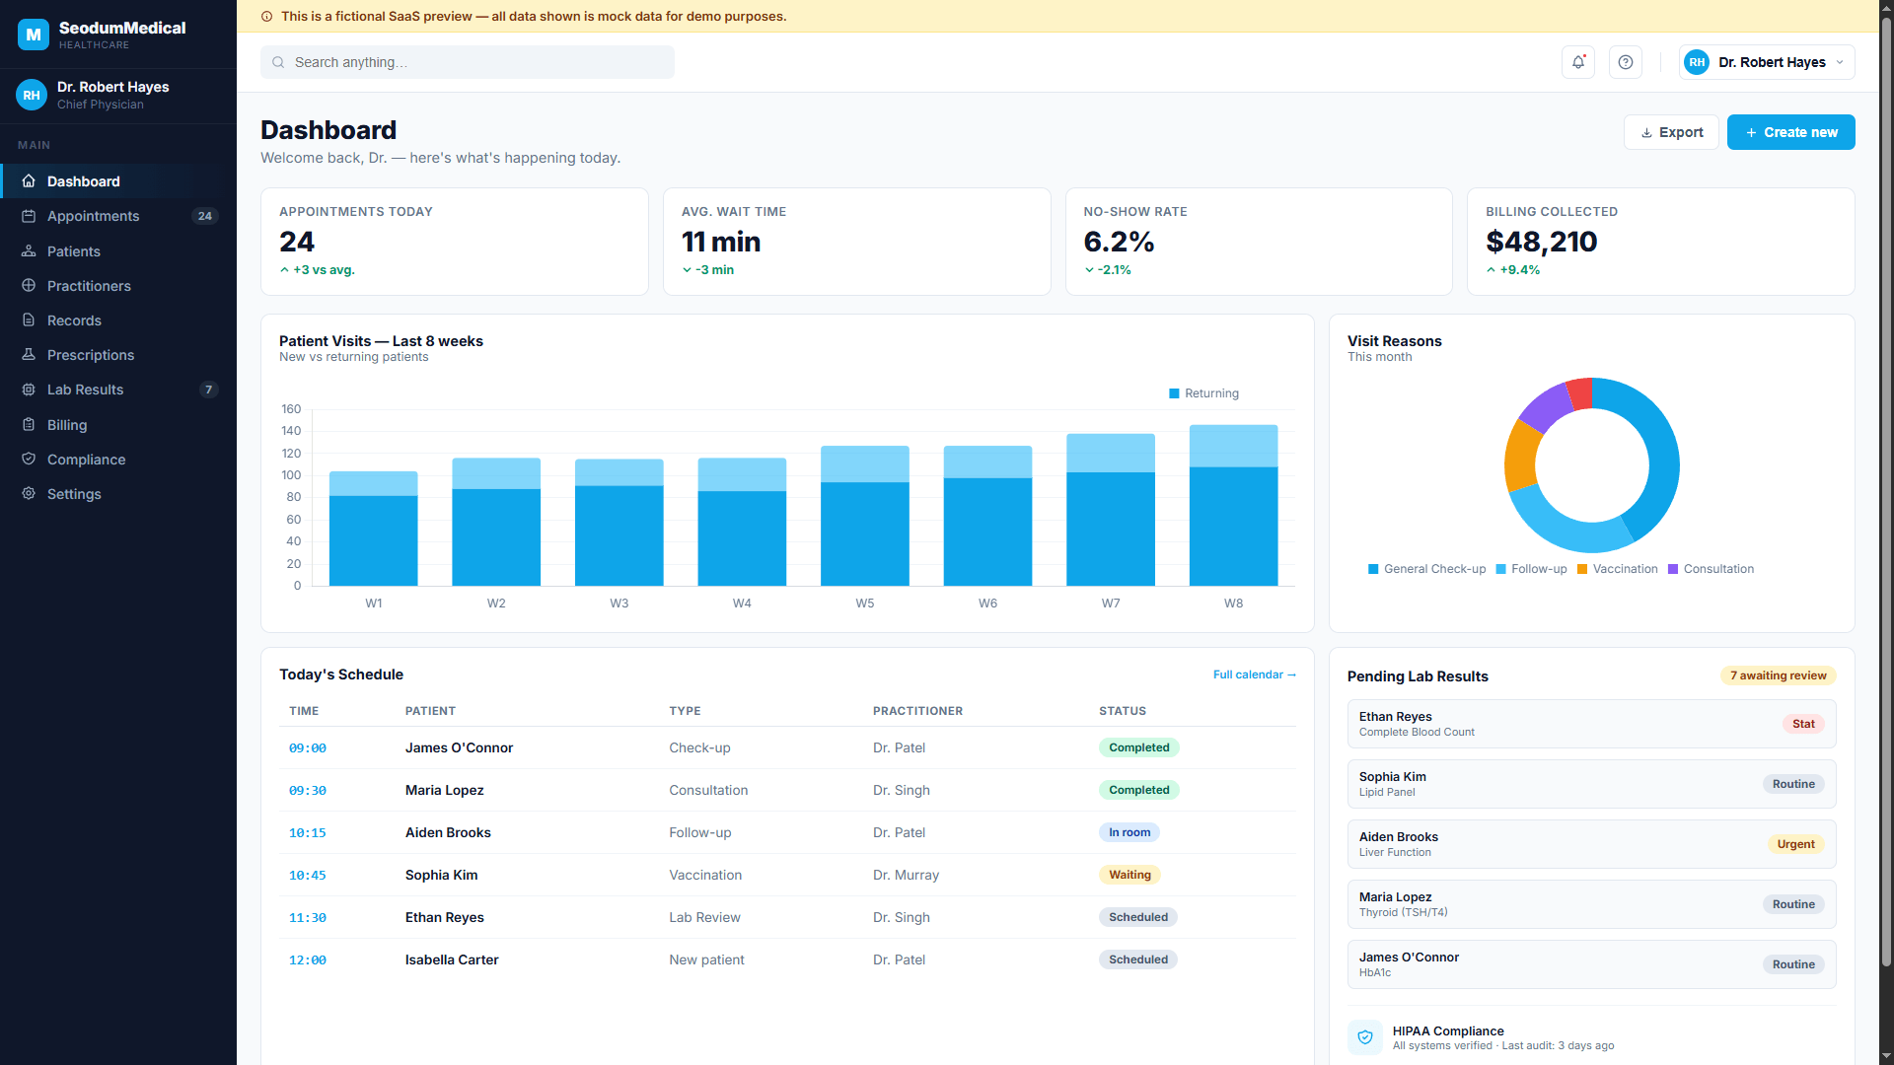This screenshot has height=1065, width=1894.
Task: Click the Billing Collected $48,210 card
Action: point(1661,242)
